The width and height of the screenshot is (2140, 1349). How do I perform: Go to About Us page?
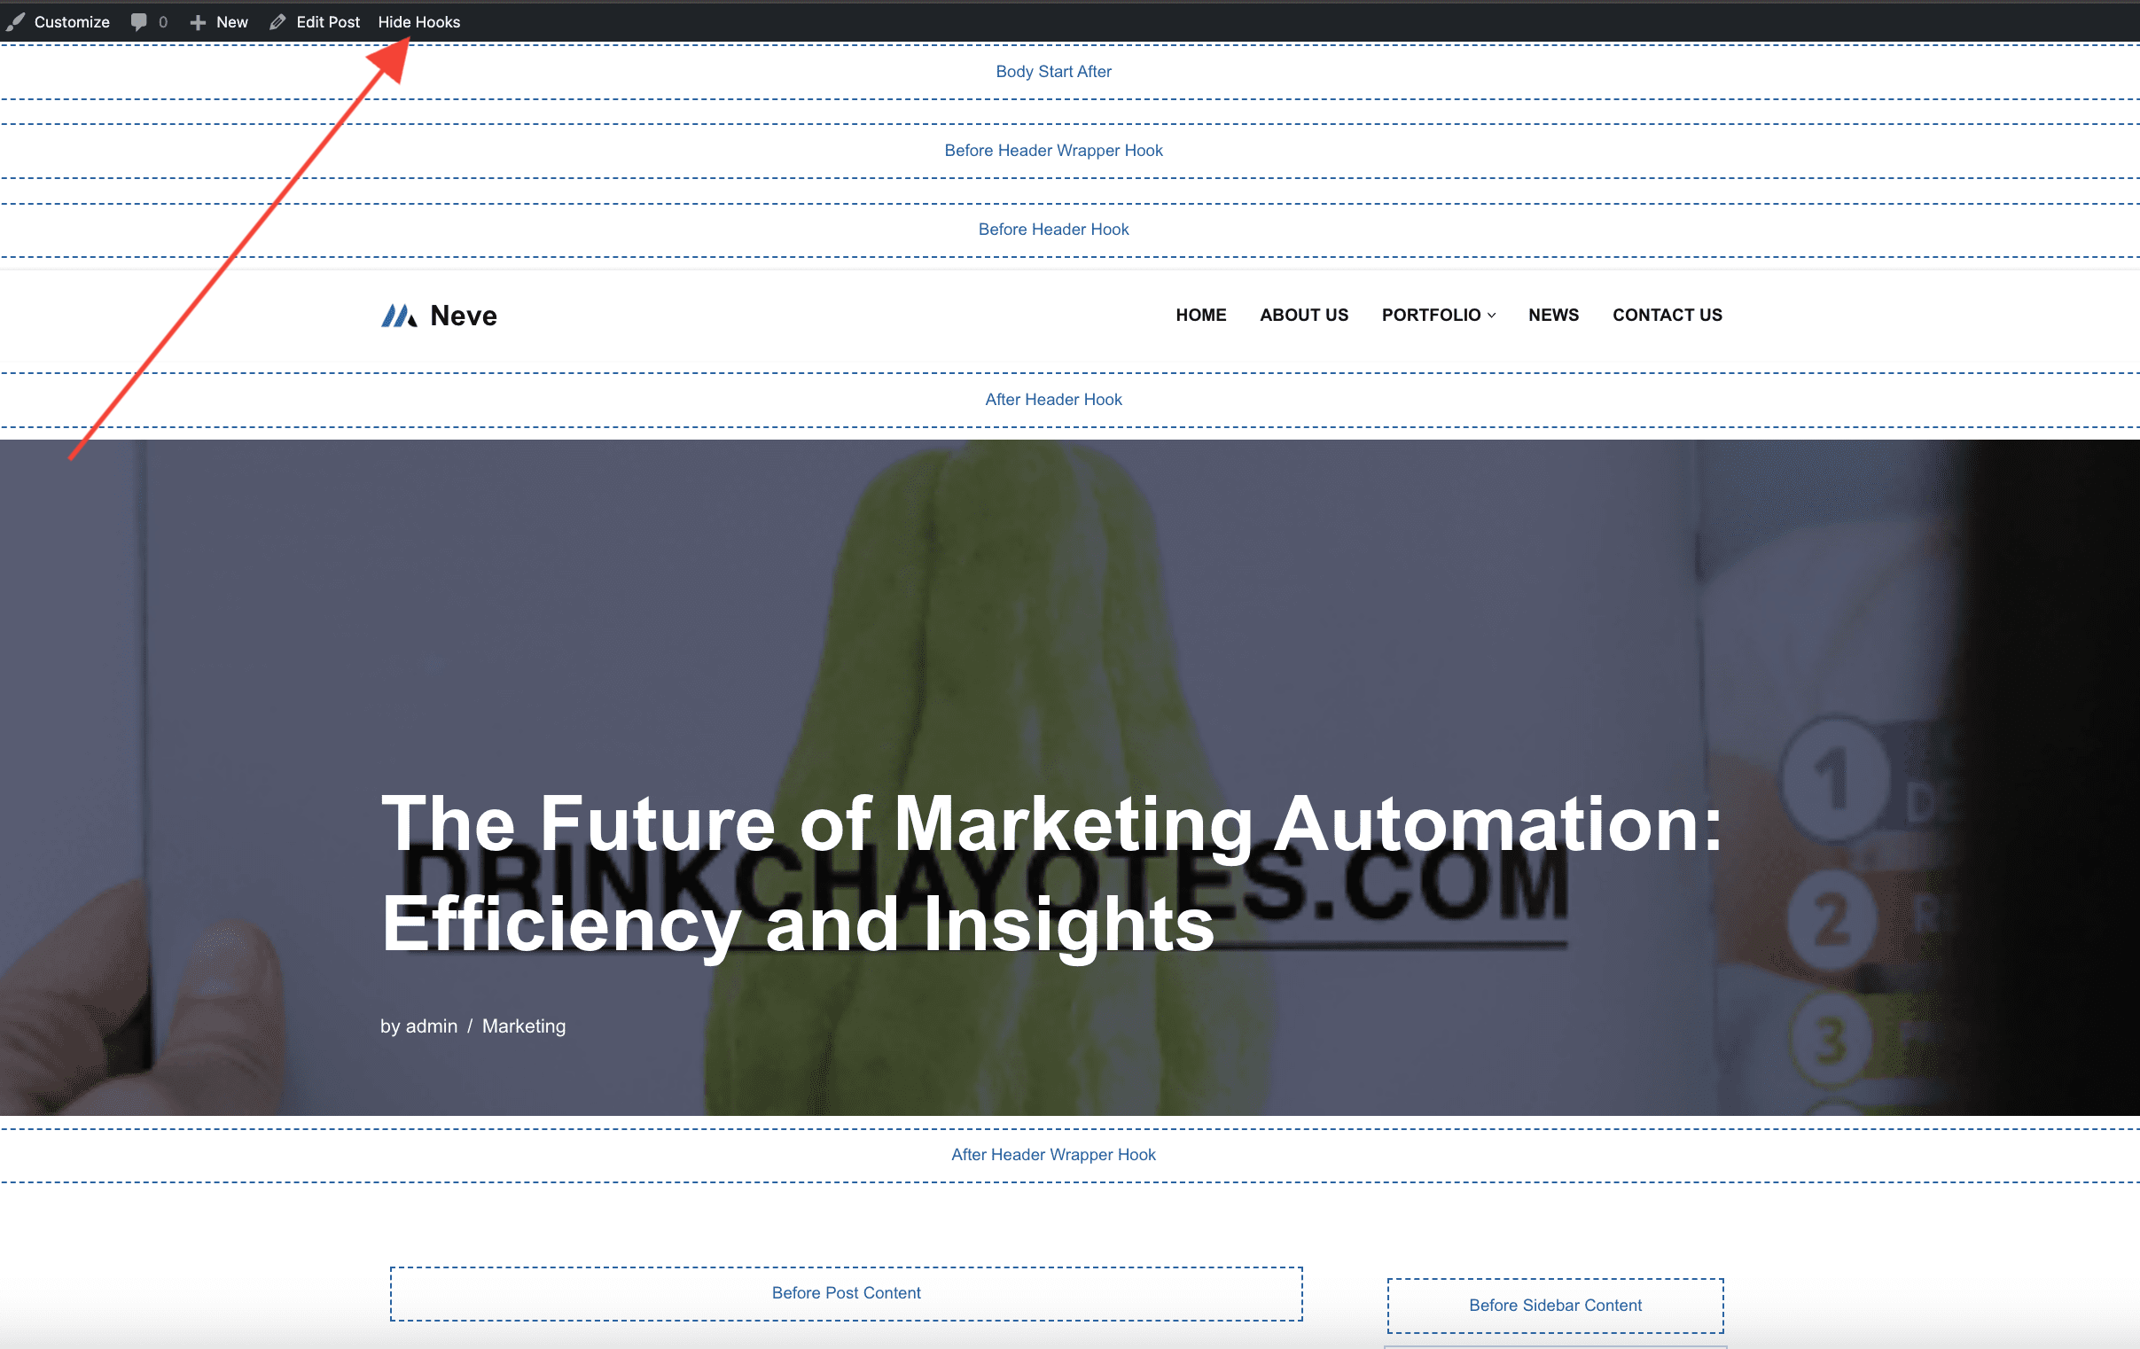tap(1303, 315)
